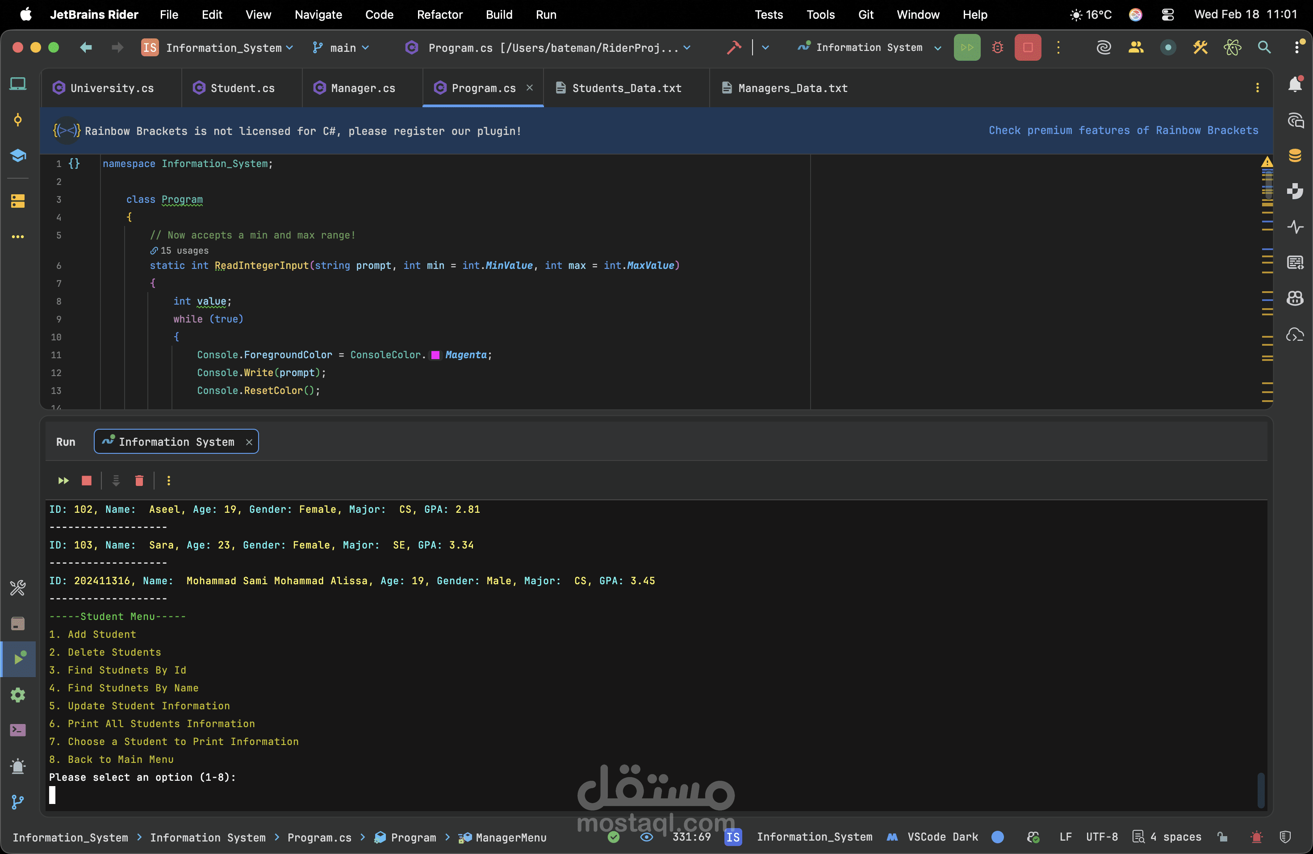The image size is (1313, 854).
Task: Click Check premium features of Rainbow Brackets link
Action: pos(1123,131)
